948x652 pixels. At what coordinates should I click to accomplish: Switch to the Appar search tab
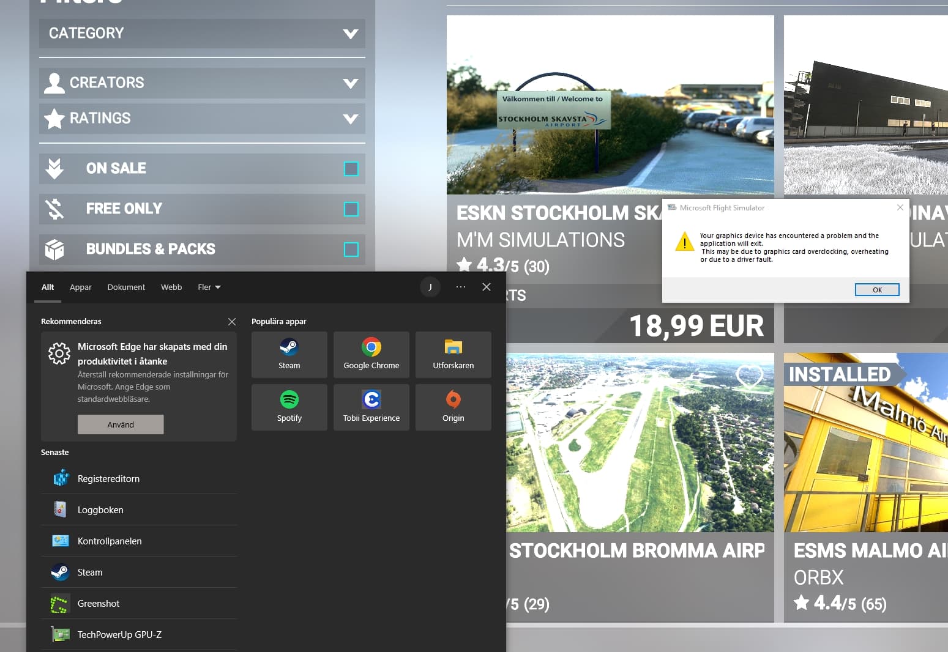point(81,287)
